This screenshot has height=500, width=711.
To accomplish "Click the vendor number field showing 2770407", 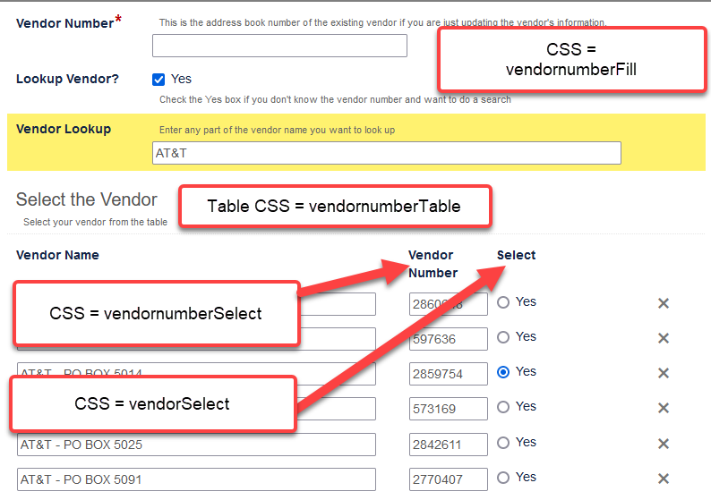I will (449, 479).
